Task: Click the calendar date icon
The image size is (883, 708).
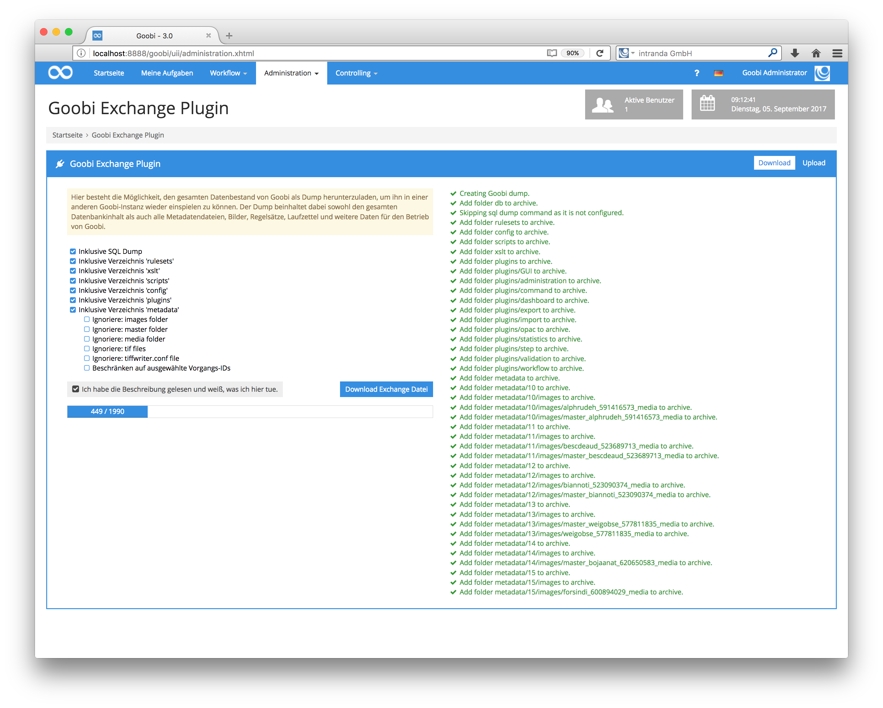Action: 707,104
